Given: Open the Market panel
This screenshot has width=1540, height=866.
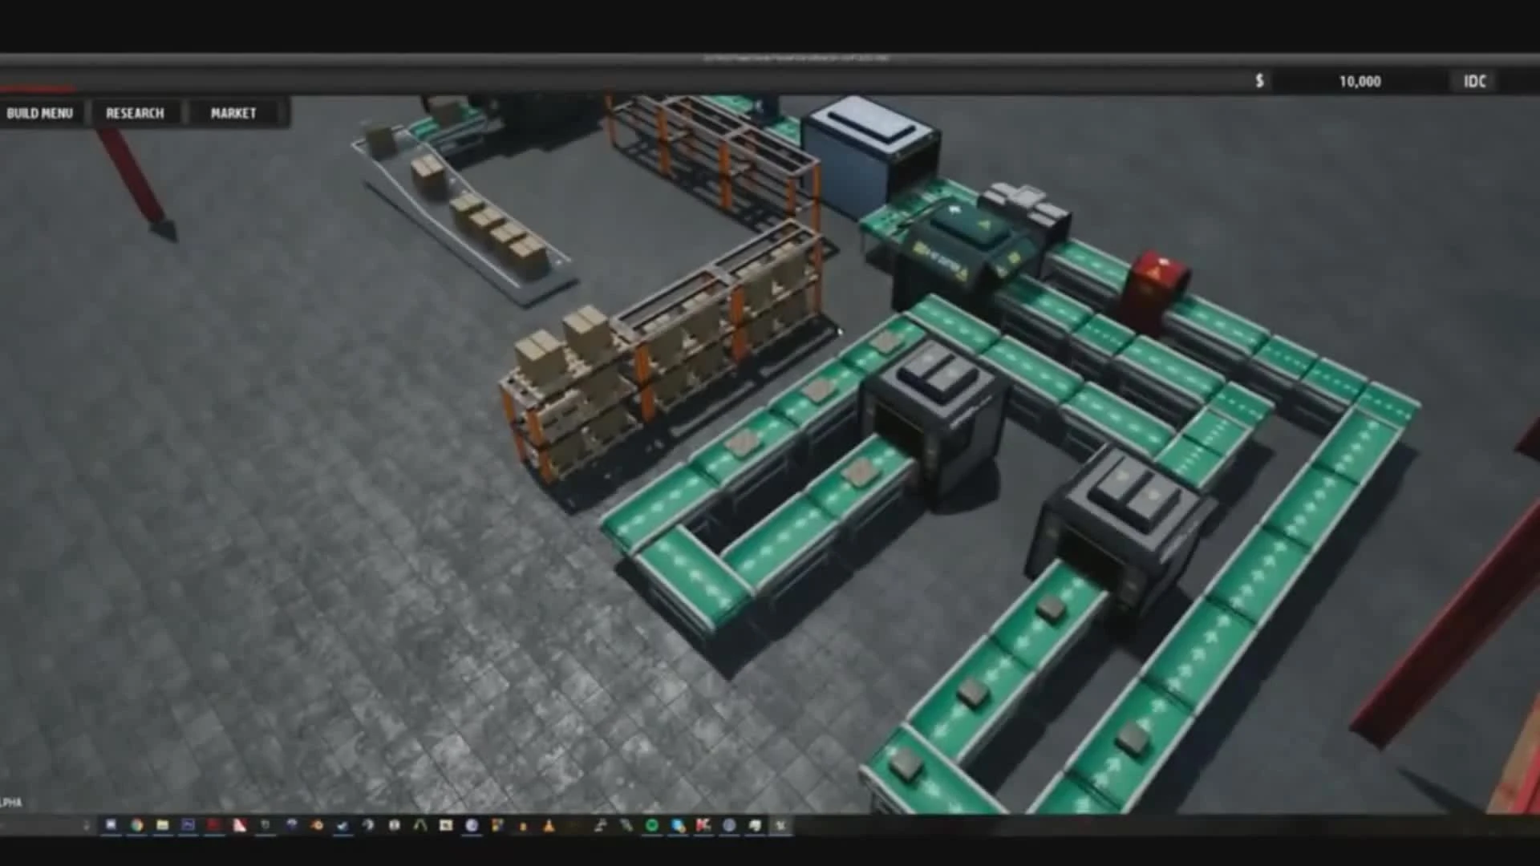Looking at the screenshot, I should click(x=233, y=113).
